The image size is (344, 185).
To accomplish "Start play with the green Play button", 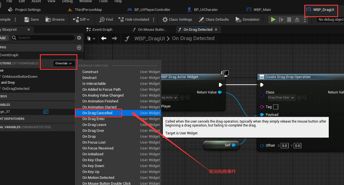I will (x=273, y=20).
